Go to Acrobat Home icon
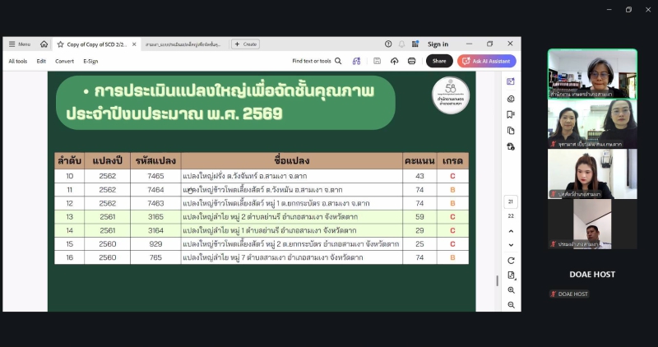 tap(44, 44)
